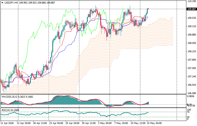
Task: Click the RSI 70 level label
Action: coord(188,112)
